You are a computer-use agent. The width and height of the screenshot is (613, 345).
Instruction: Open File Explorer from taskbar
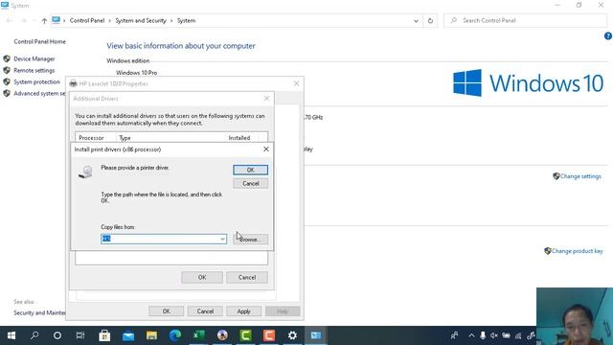point(151,335)
